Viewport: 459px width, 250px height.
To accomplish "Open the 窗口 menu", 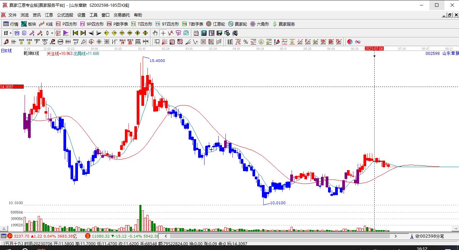I will tap(106, 15).
